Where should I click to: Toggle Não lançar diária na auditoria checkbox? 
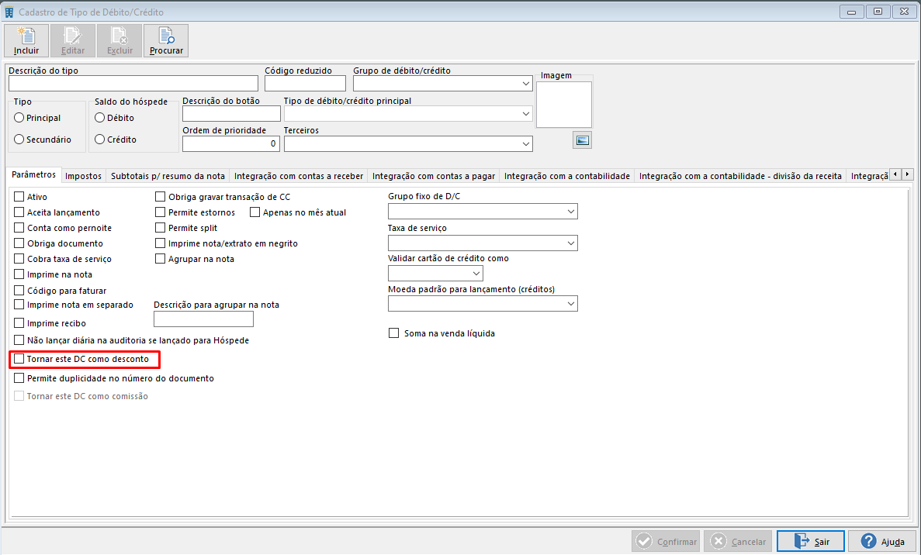coord(19,340)
